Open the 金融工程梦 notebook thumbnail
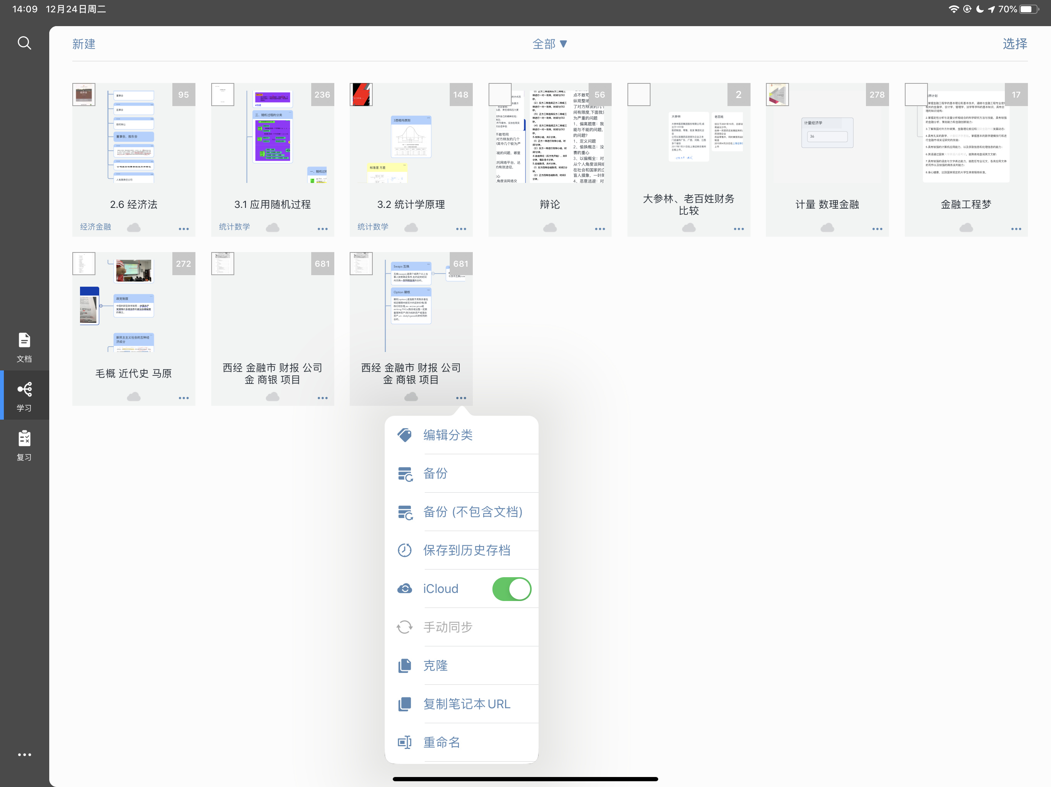The width and height of the screenshot is (1051, 787). pyautogui.click(x=966, y=137)
